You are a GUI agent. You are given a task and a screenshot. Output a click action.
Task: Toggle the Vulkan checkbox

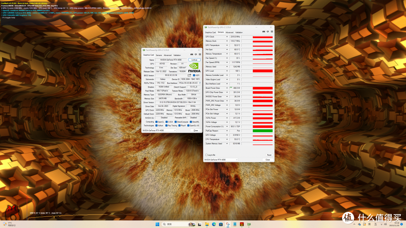pyautogui.click(x=156, y=126)
